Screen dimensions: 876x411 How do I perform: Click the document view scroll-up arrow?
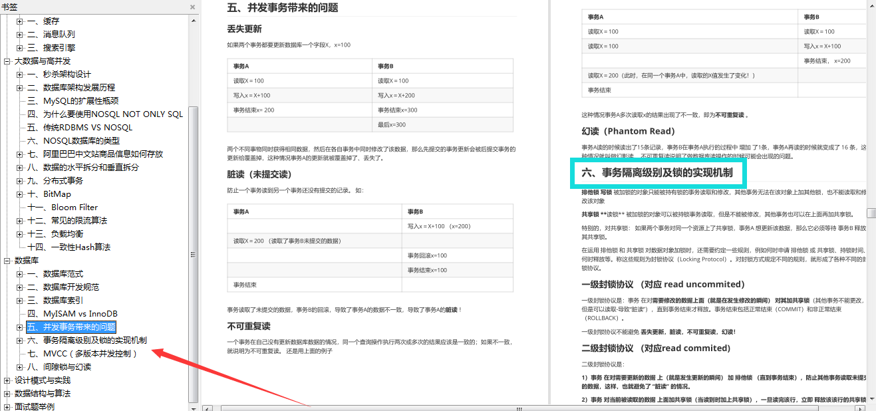[x=871, y=5]
